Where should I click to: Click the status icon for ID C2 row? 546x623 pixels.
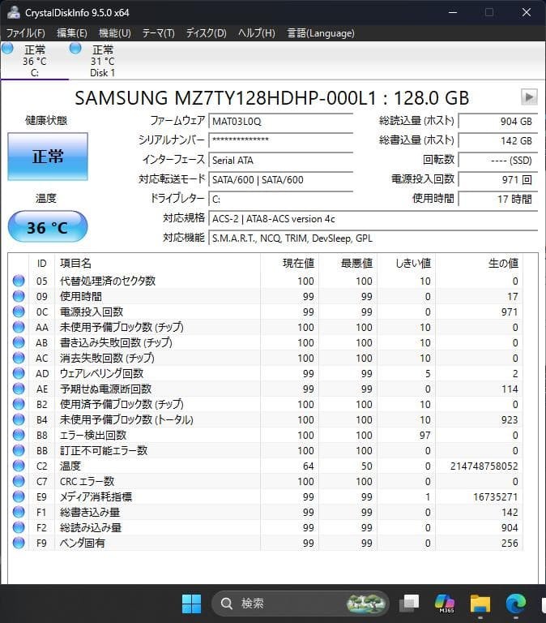(19, 466)
